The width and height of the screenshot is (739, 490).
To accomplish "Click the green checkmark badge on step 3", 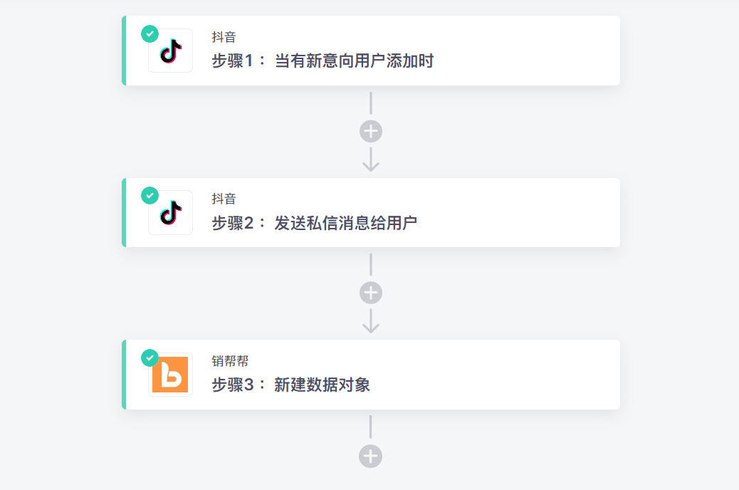I will (x=150, y=358).
